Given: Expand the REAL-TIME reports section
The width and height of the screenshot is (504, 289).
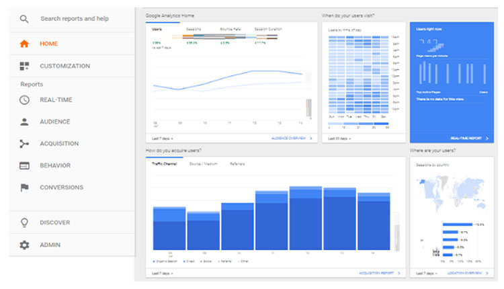Looking at the screenshot, I should coord(56,100).
